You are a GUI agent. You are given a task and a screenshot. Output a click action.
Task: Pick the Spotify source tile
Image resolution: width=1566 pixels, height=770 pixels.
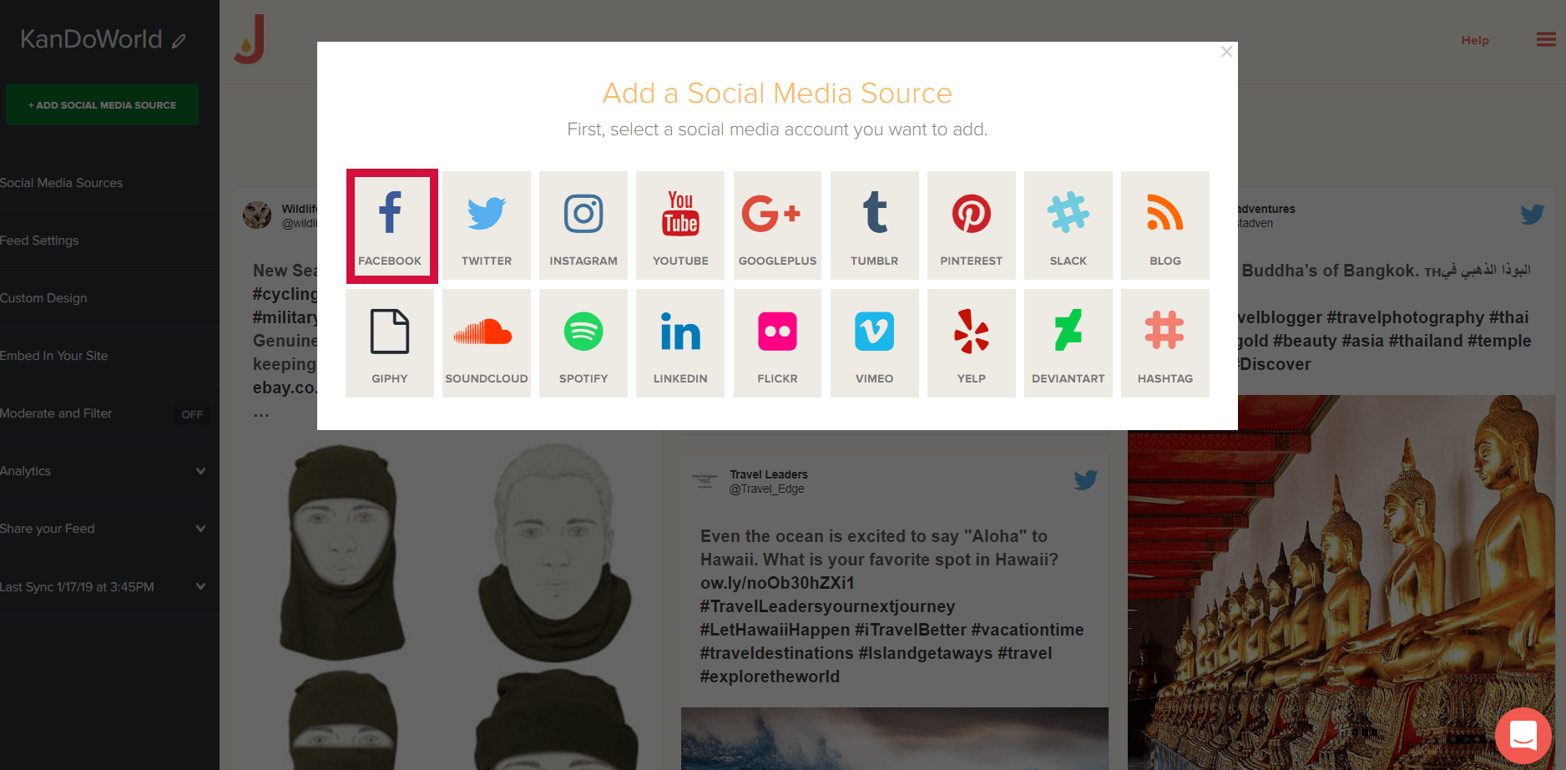click(x=583, y=343)
